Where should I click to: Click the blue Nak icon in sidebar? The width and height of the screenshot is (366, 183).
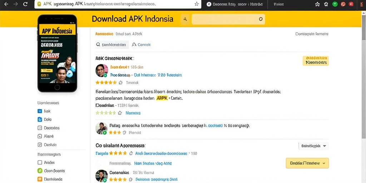[40, 111]
